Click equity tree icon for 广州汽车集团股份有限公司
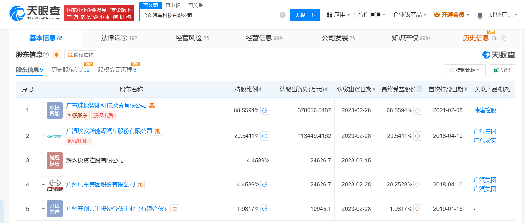525x223 pixels. pyautogui.click(x=140, y=185)
